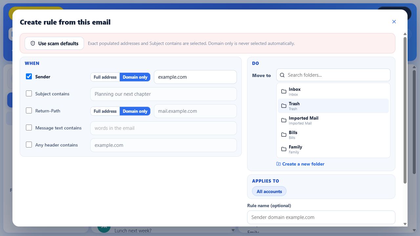Open Create a new folder link
The width and height of the screenshot is (420, 236).
point(300,164)
